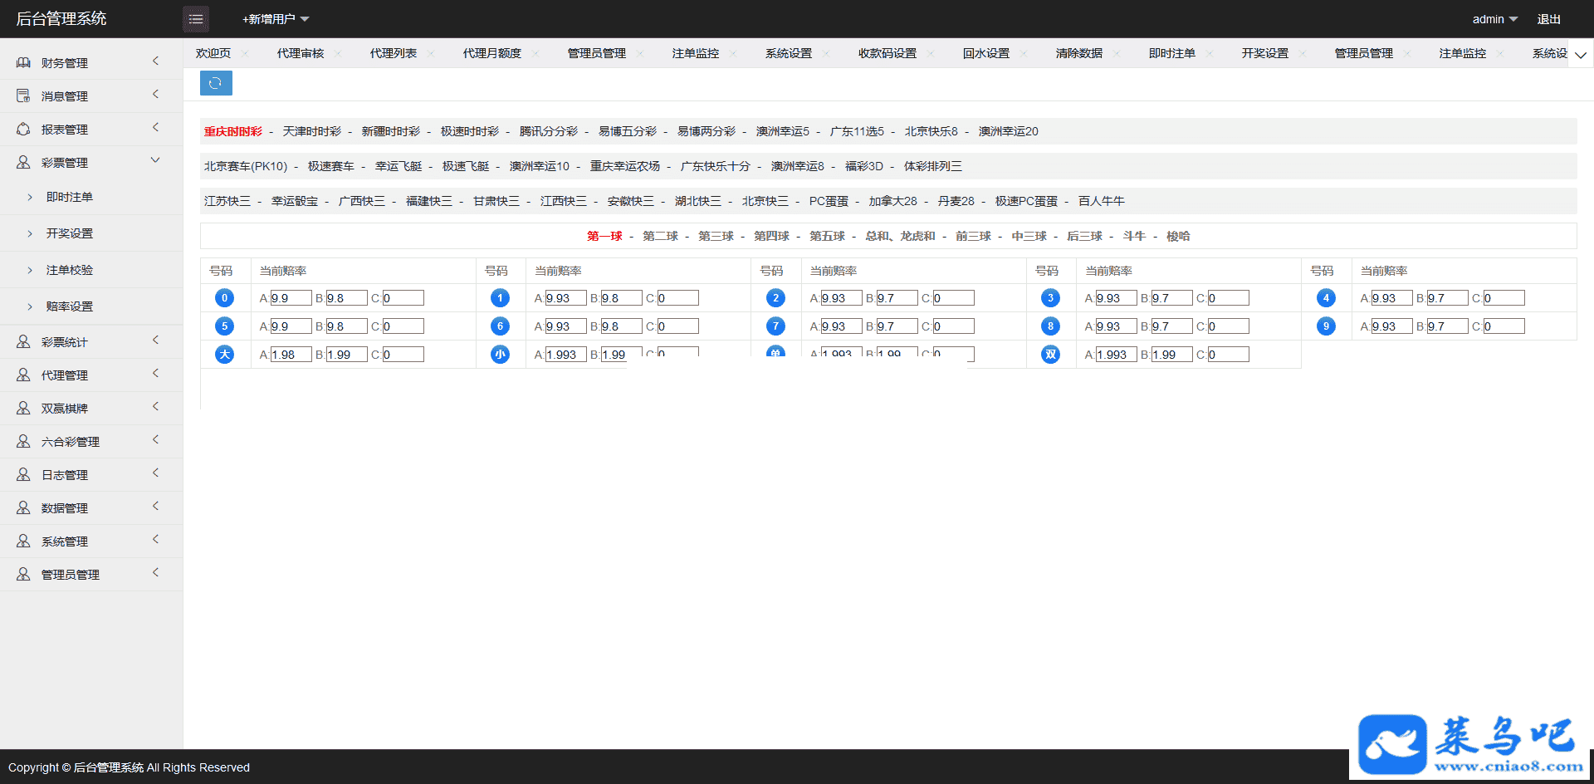
Task: Select the 江苏快三 lottery link
Action: [x=227, y=201]
